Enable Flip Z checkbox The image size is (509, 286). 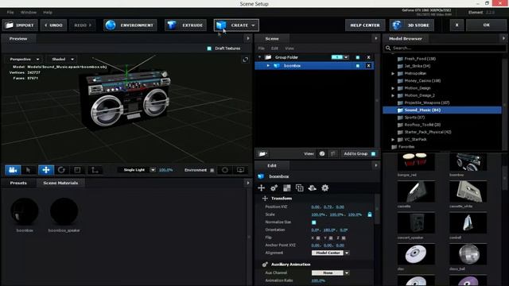(344, 238)
